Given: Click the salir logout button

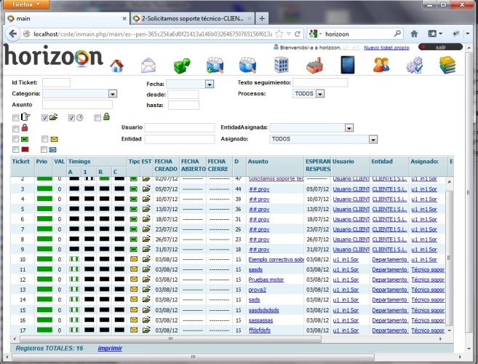Looking at the screenshot, I should coord(440,47).
